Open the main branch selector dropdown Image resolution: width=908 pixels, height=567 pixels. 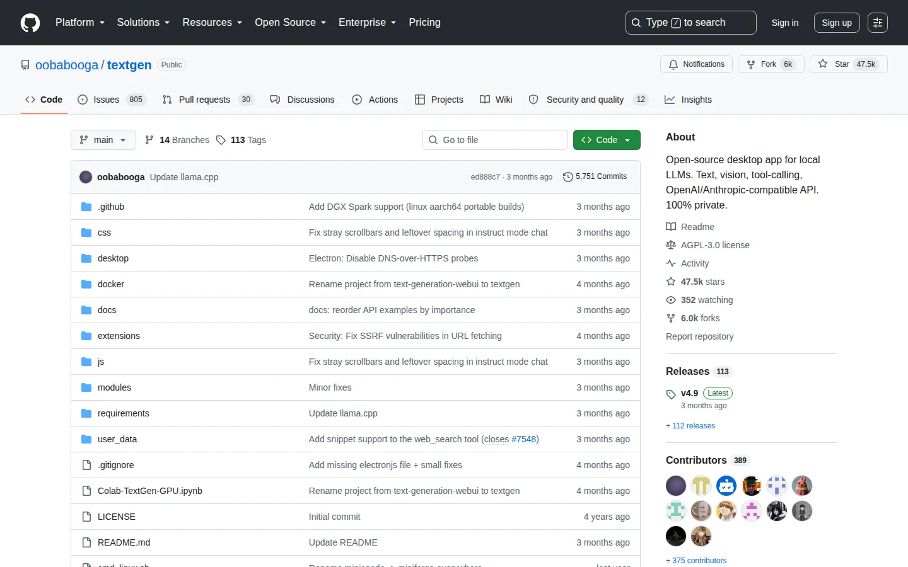(103, 140)
